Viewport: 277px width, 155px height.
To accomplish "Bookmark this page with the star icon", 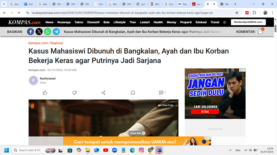I will 237,13.
